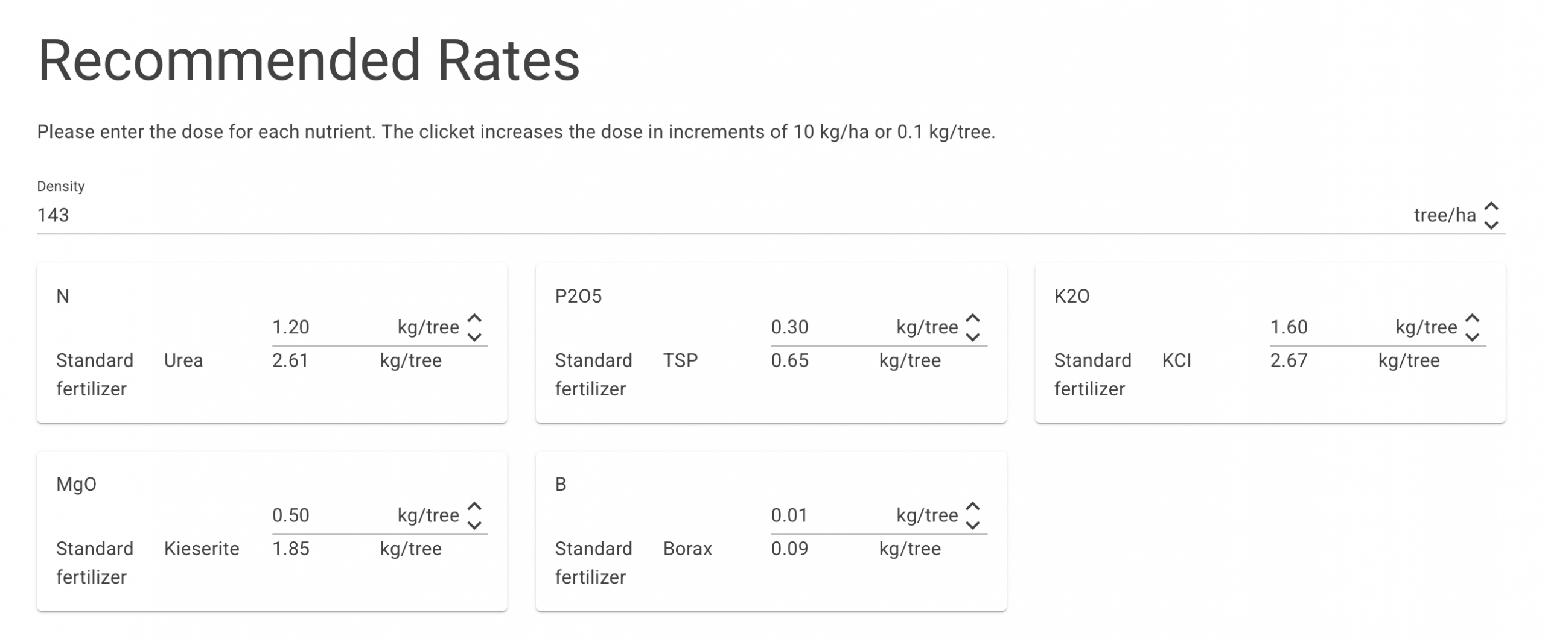Increase P2O5 dose using up arrow
1545x642 pixels.
click(x=973, y=318)
